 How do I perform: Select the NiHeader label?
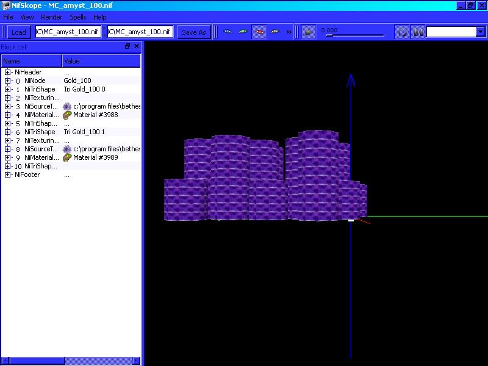28,72
